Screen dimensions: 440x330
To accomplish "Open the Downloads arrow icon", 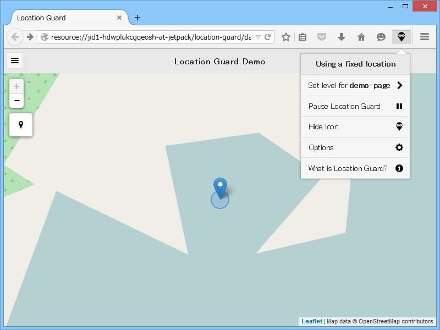I will [342, 37].
